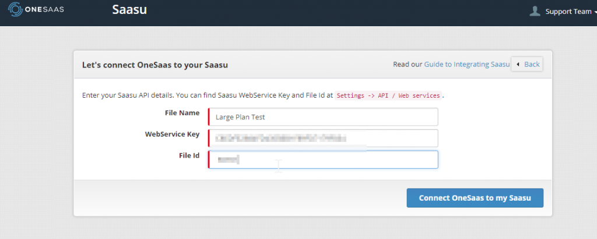The image size is (597, 239).
Task: Click the Settings -> API / Web services code text
Action: 388,95
